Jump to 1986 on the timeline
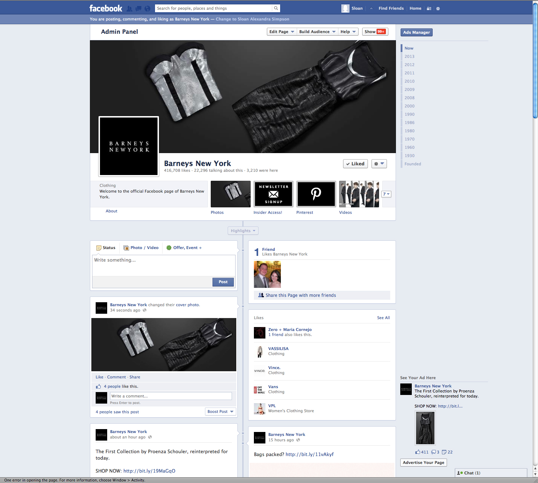Screen dimensions: 538x483 pyautogui.click(x=409, y=123)
